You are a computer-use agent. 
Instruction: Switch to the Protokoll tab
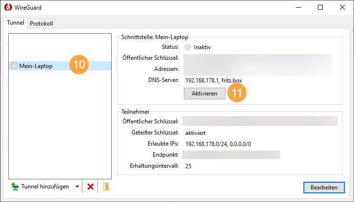click(x=41, y=24)
